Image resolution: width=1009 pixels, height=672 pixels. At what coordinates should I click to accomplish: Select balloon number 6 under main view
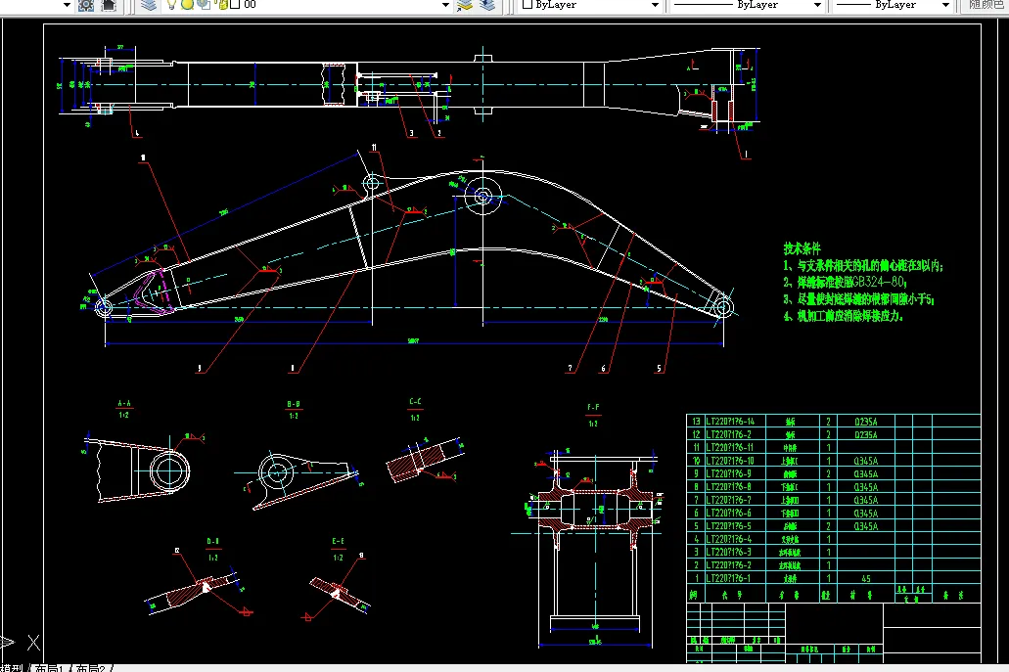click(x=603, y=369)
